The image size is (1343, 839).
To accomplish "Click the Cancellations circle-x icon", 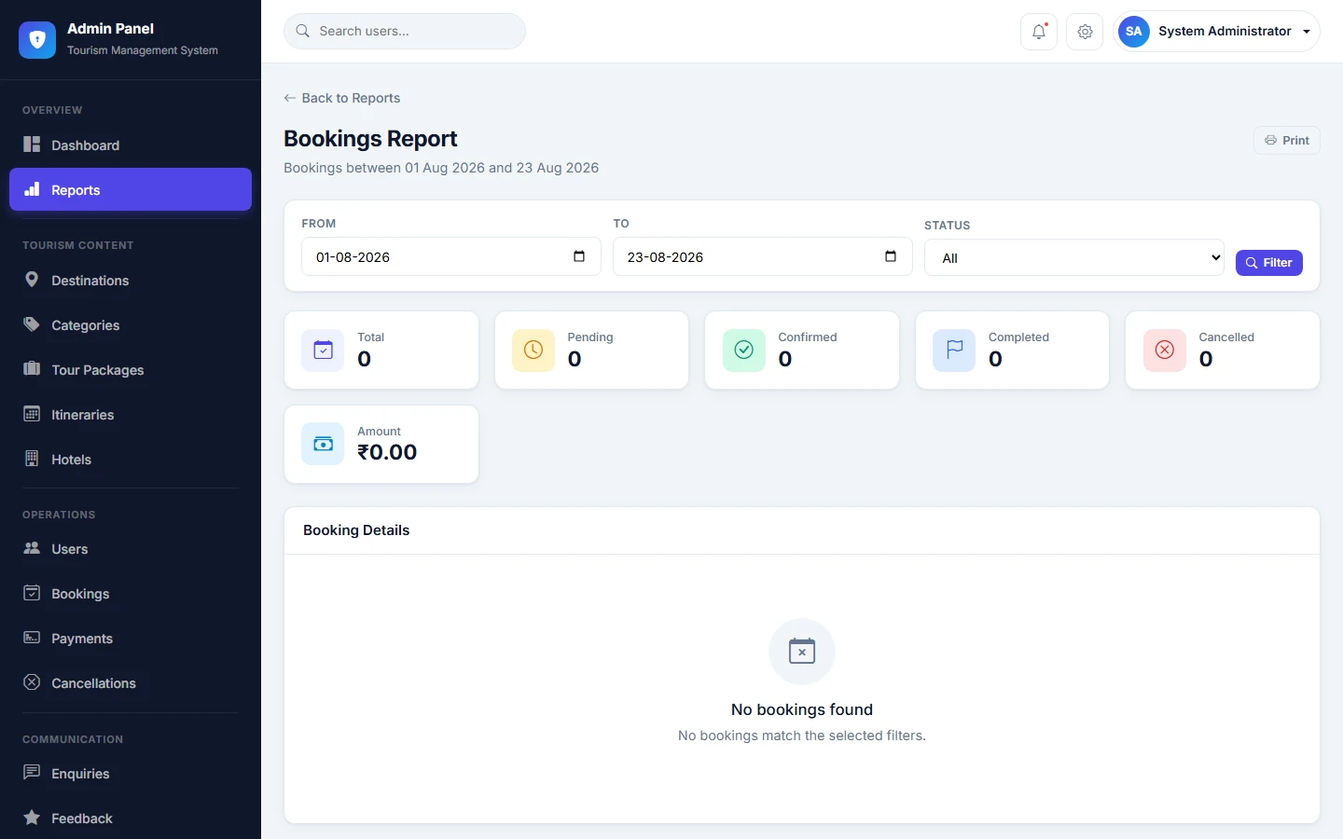I will pos(32,682).
